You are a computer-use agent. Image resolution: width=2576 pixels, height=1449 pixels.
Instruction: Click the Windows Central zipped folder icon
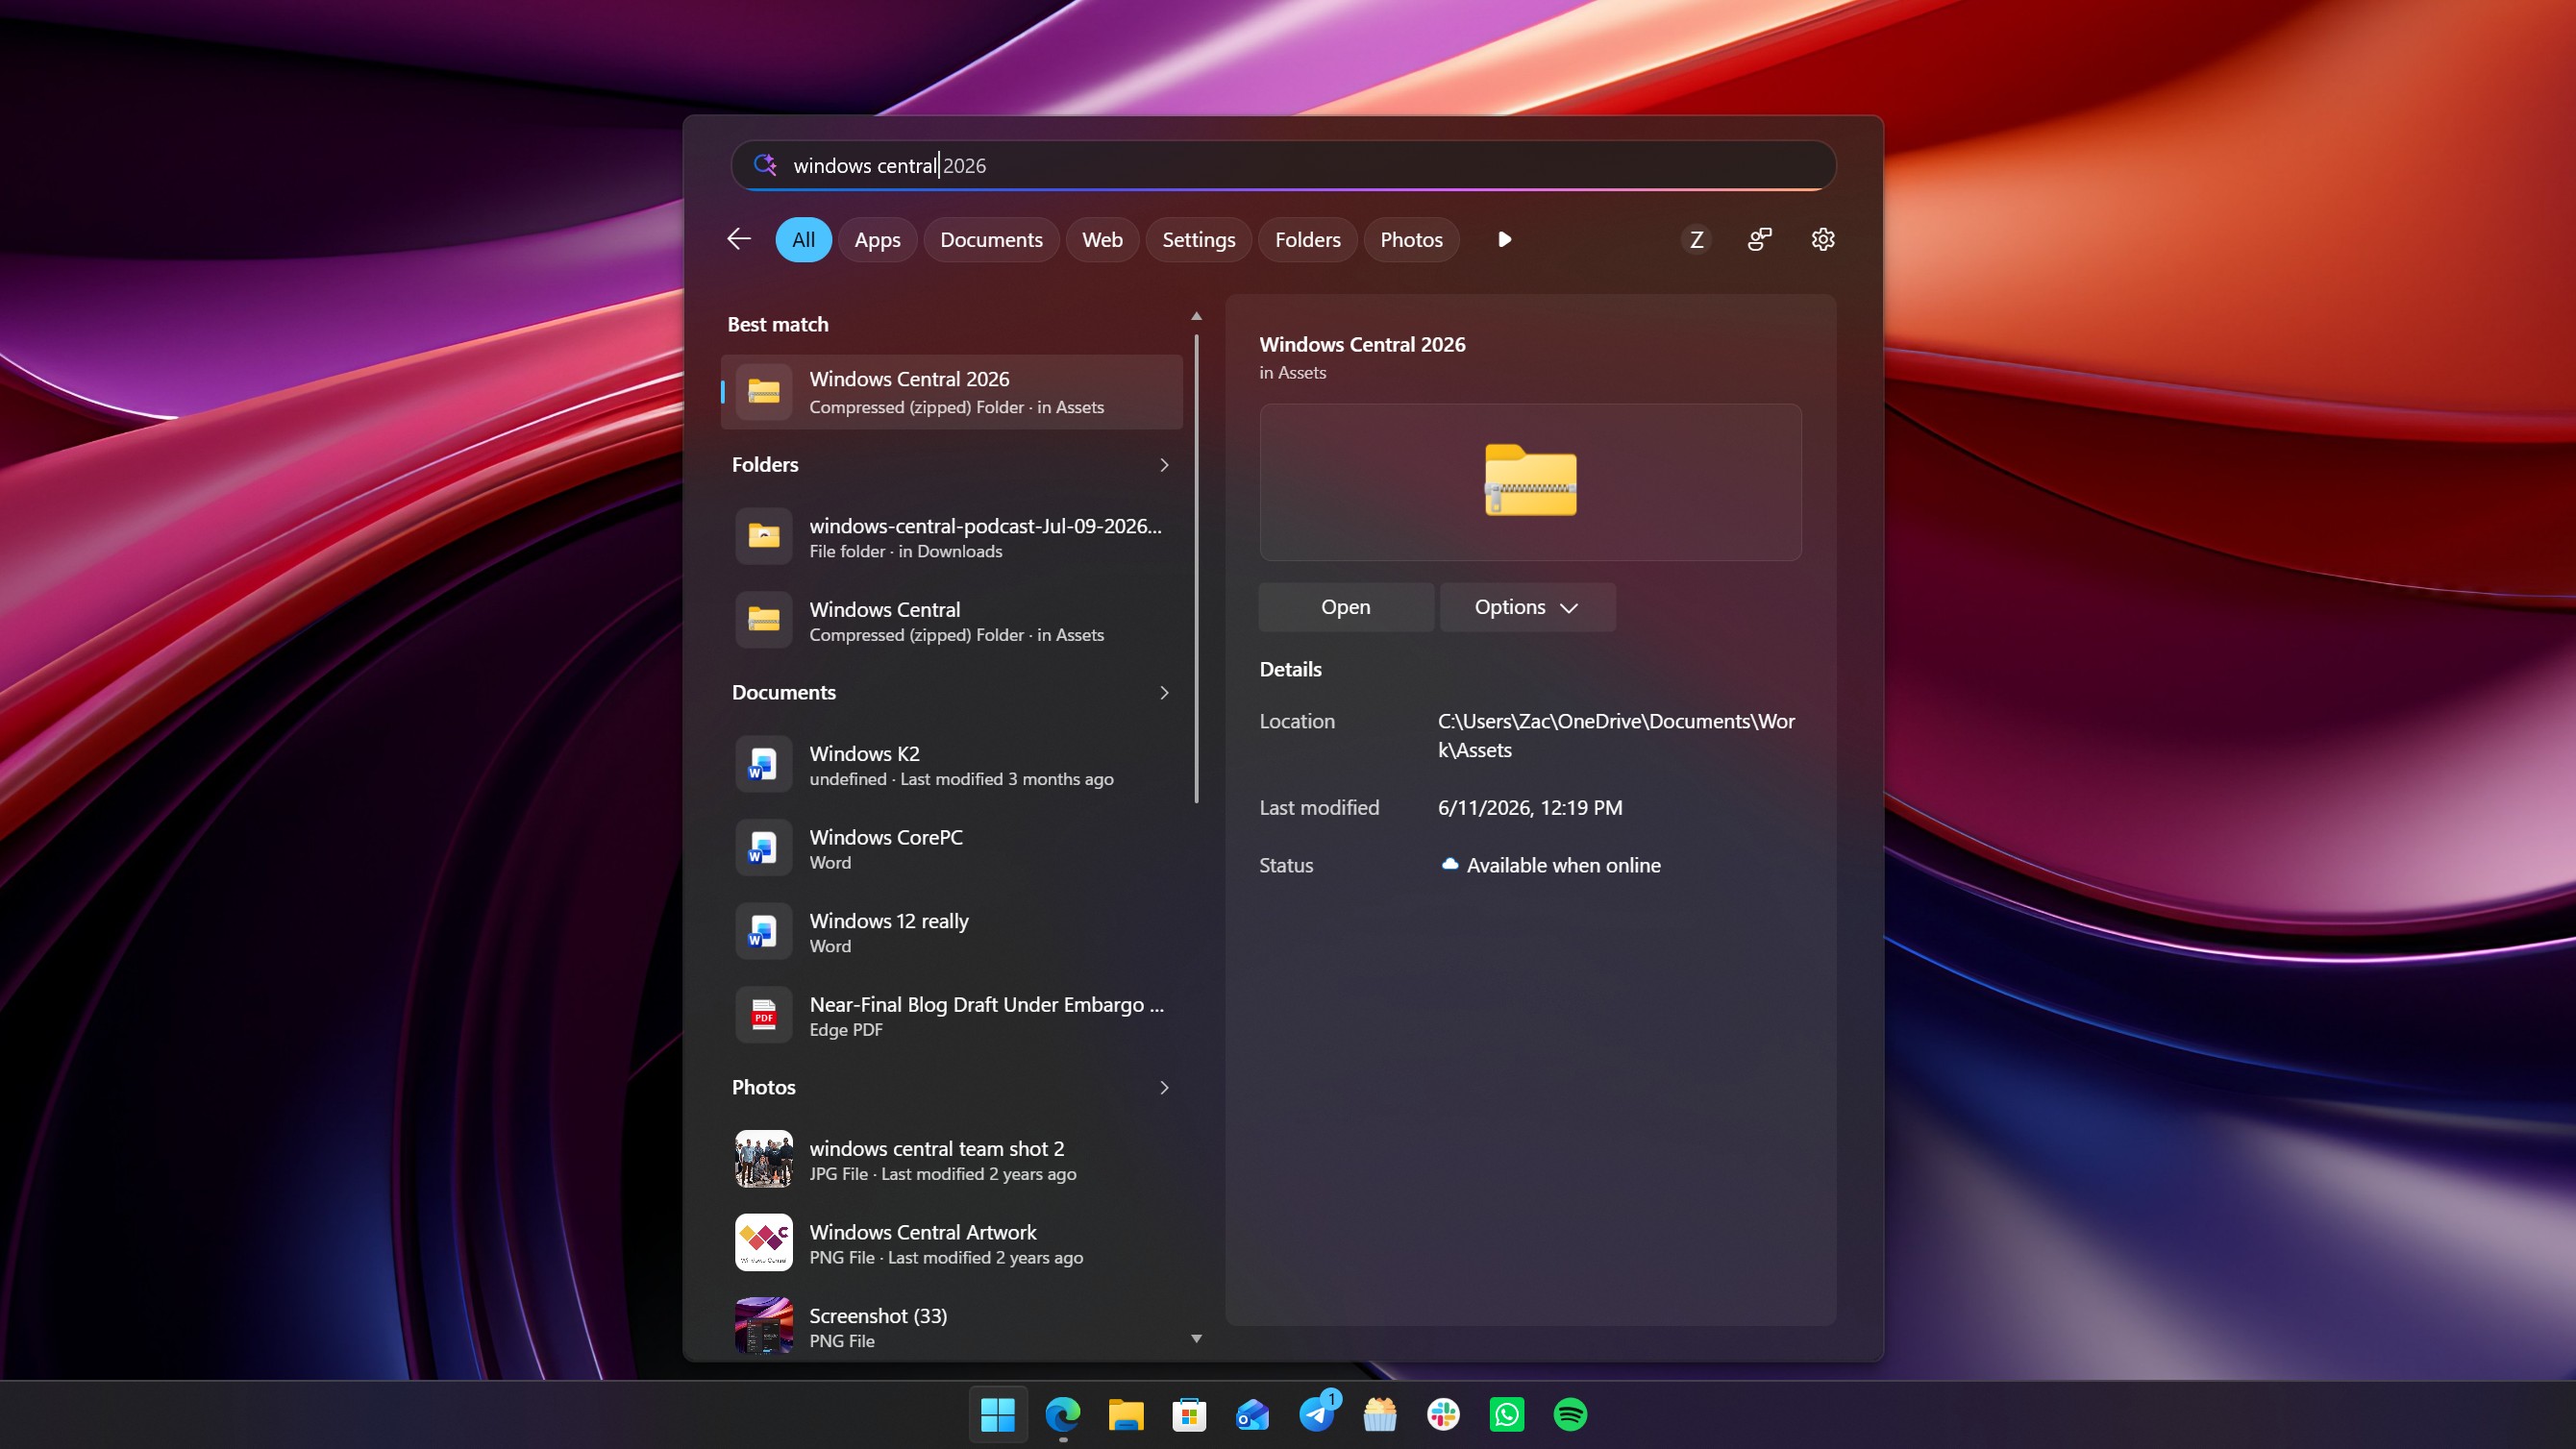pyautogui.click(x=763, y=620)
